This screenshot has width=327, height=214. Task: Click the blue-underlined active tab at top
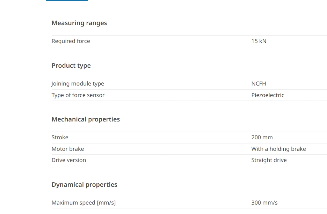pyautogui.click(x=67, y=0)
